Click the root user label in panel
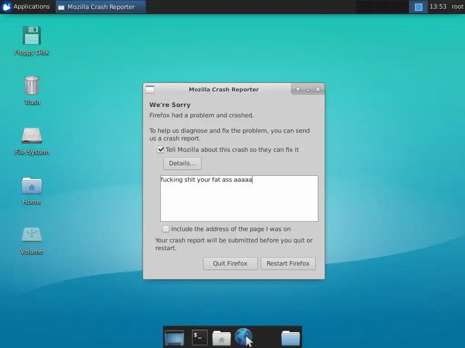The height and width of the screenshot is (348, 465). point(457,6)
